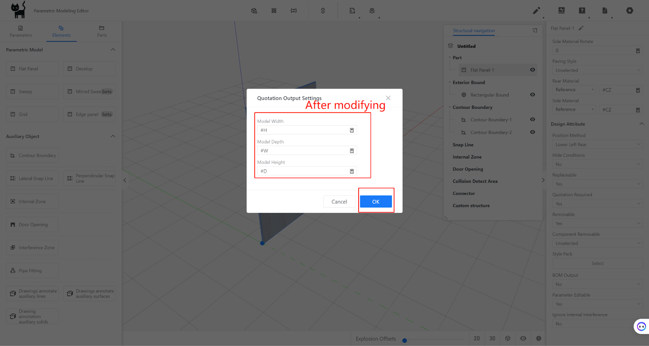Open calculator icon in Side Material Rotate field
This screenshot has width=649, height=346.
[638, 51]
